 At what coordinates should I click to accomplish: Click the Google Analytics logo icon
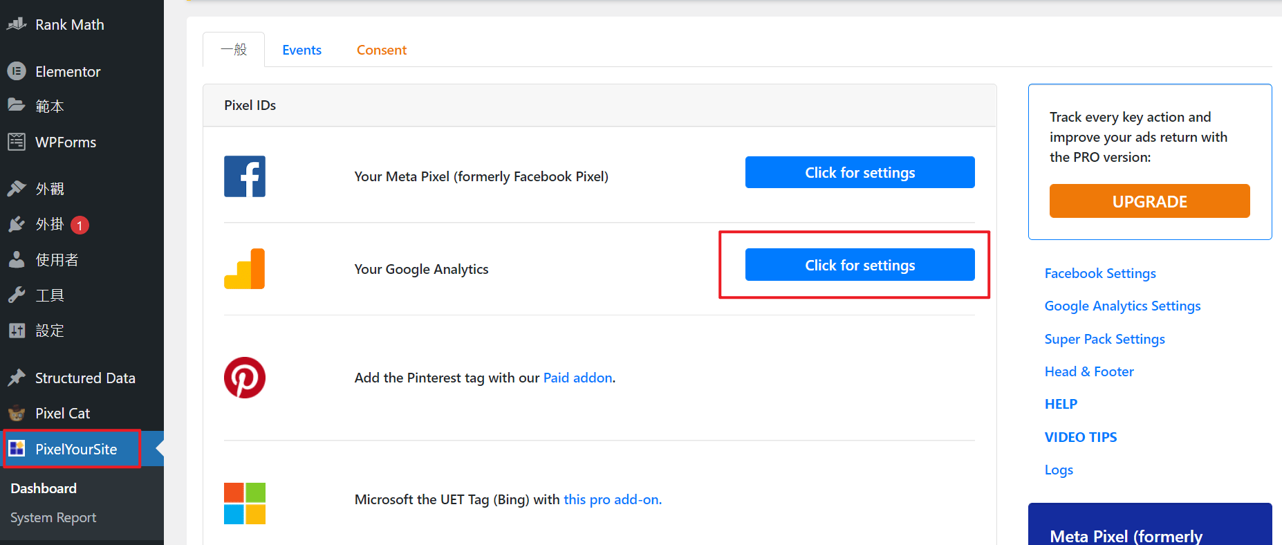point(245,268)
